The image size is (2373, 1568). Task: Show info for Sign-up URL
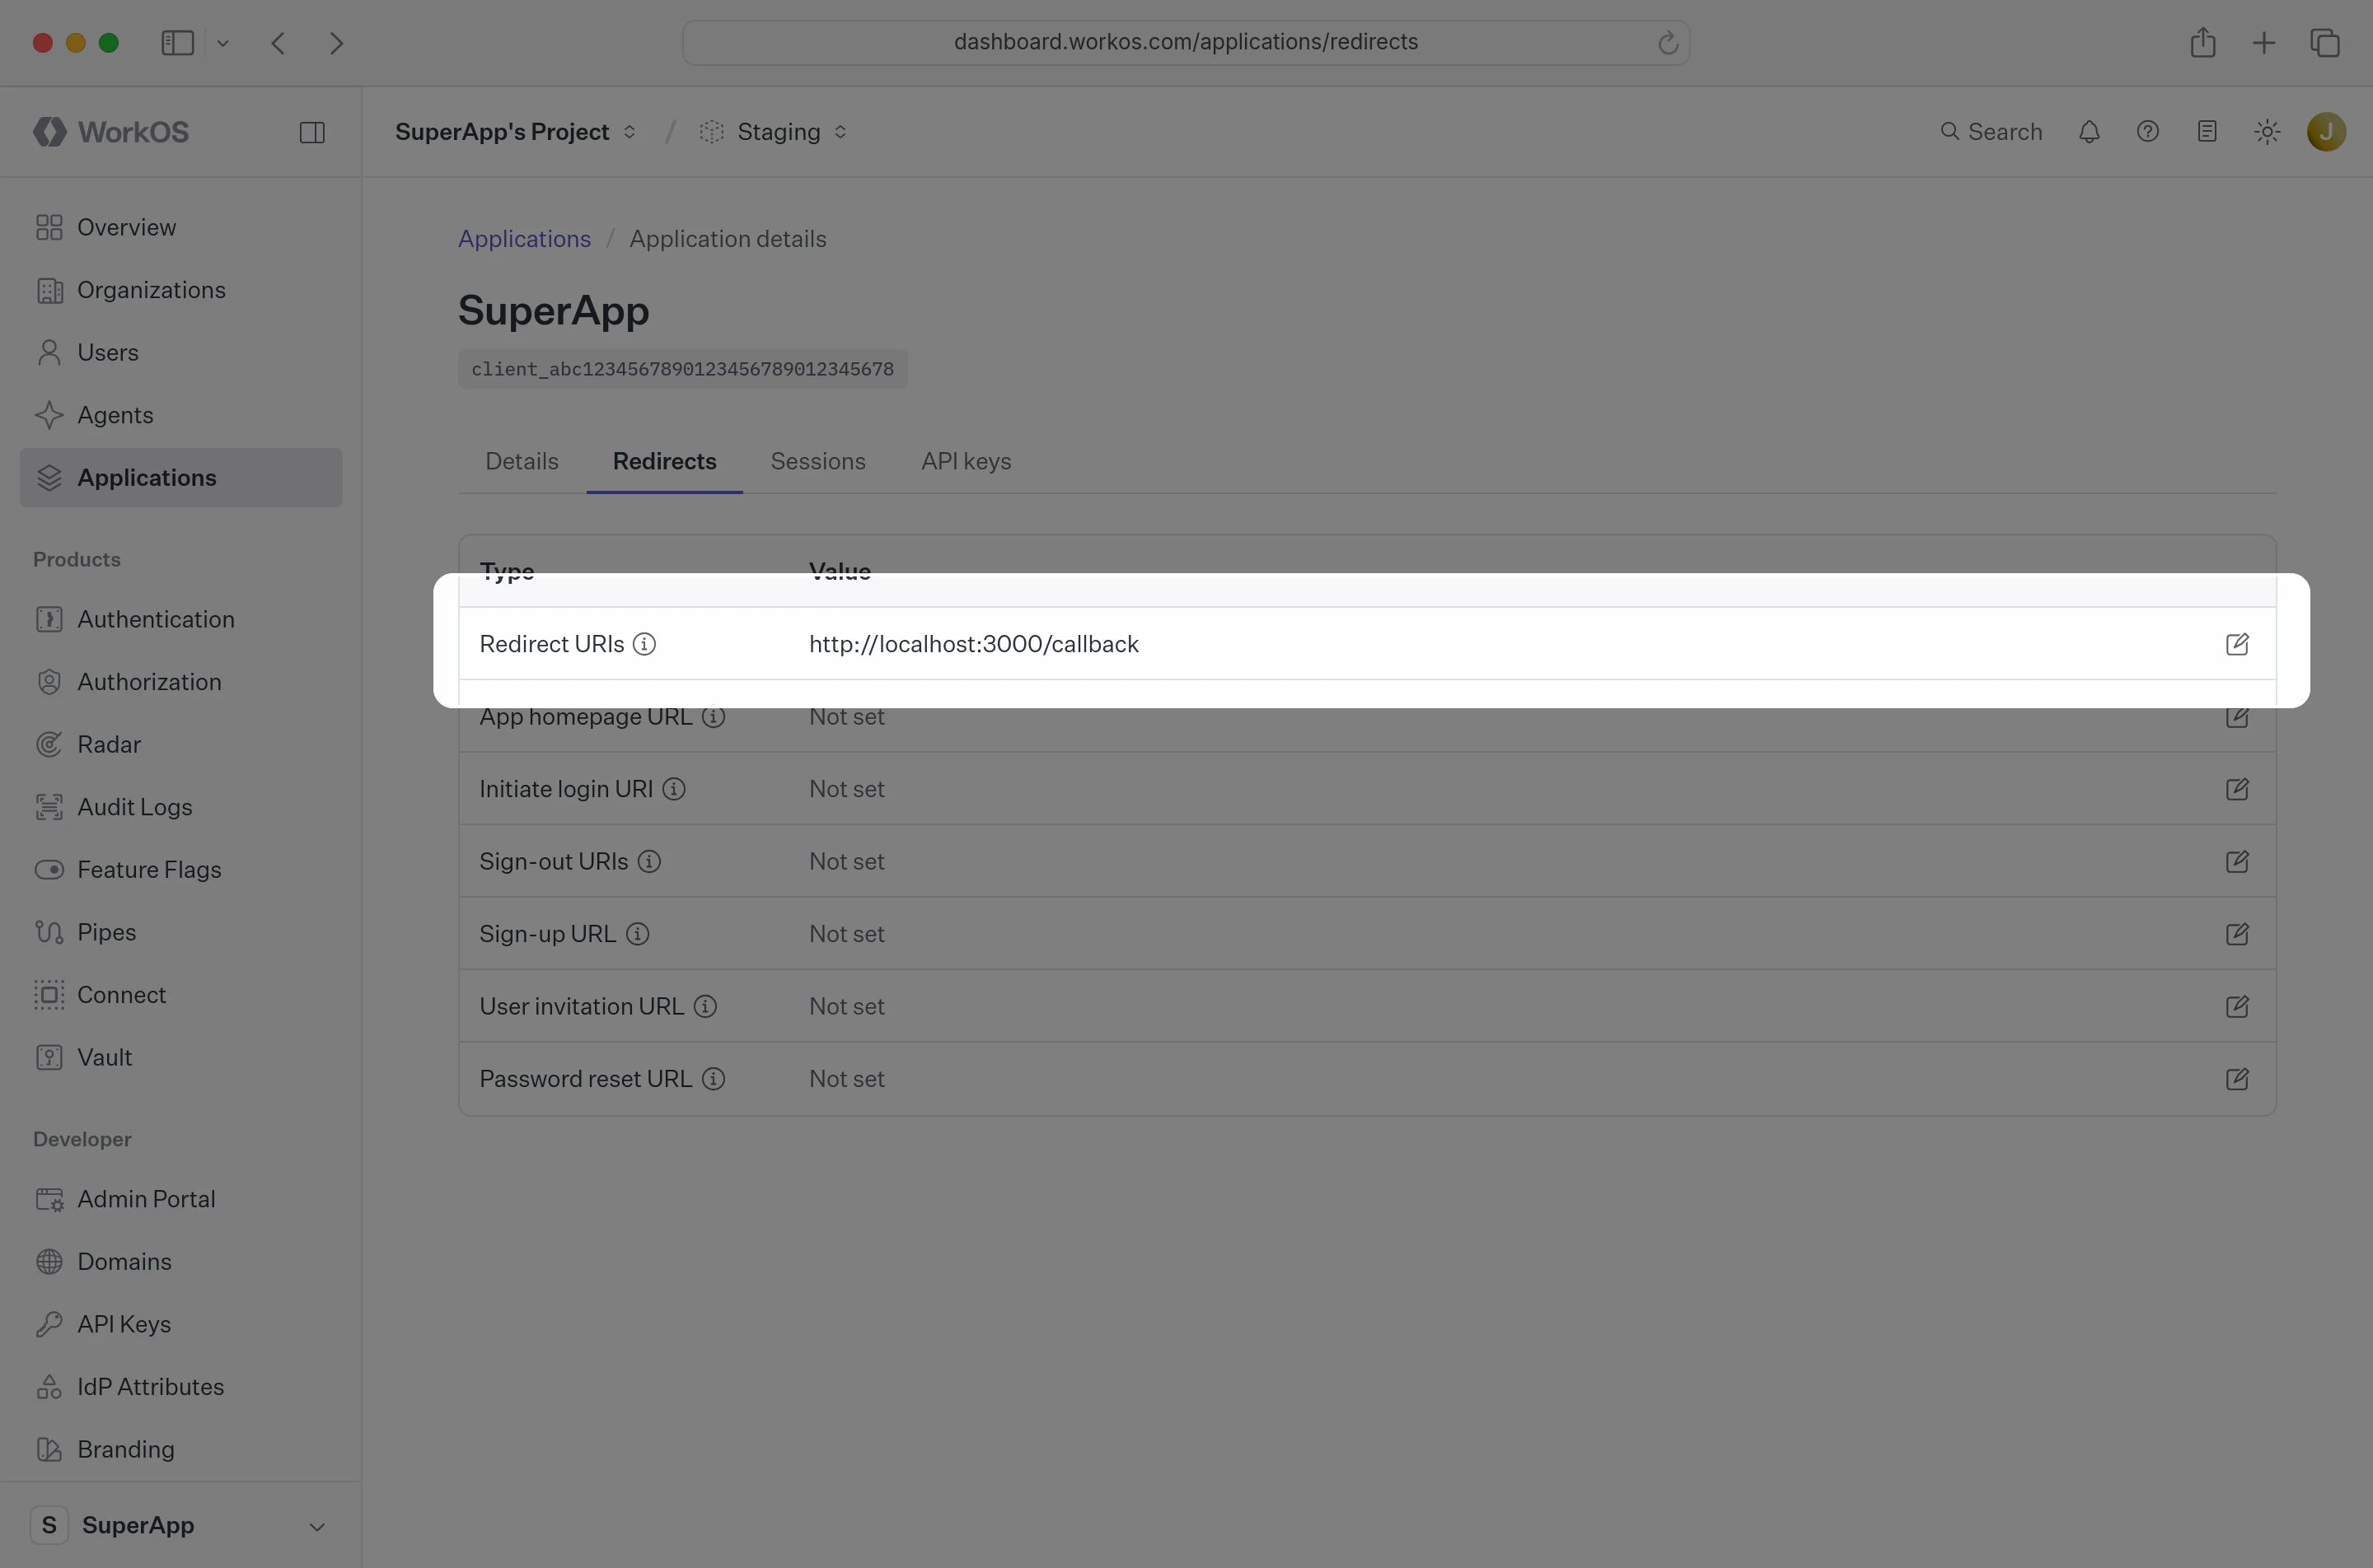click(637, 934)
